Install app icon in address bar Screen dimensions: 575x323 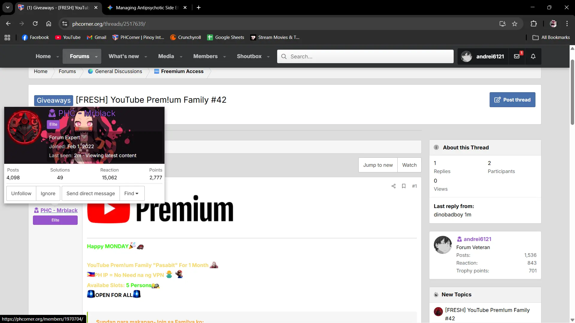[x=502, y=24]
